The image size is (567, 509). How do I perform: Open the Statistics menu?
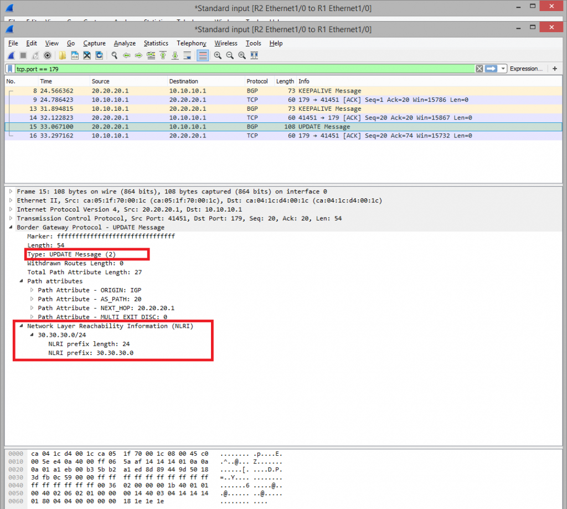click(156, 43)
